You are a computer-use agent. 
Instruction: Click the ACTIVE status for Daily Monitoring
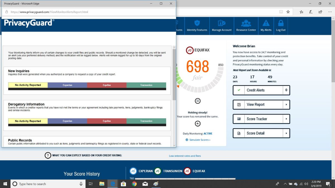[x=208, y=134]
